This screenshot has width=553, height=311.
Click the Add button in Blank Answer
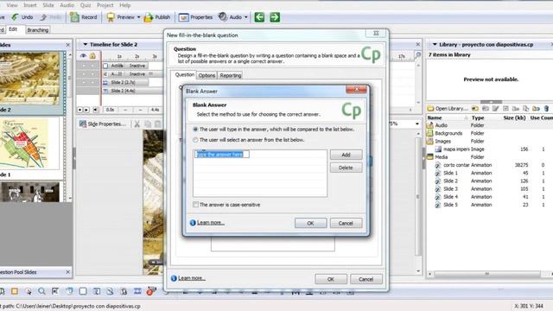click(x=346, y=155)
